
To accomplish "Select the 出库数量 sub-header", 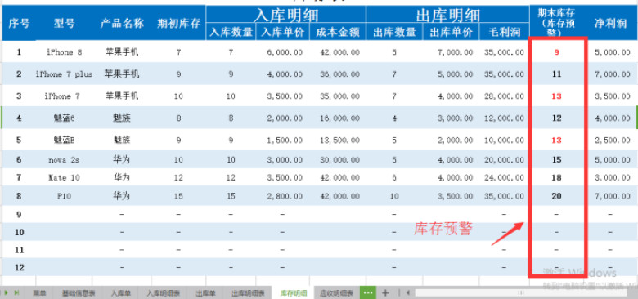I will coord(394,32).
